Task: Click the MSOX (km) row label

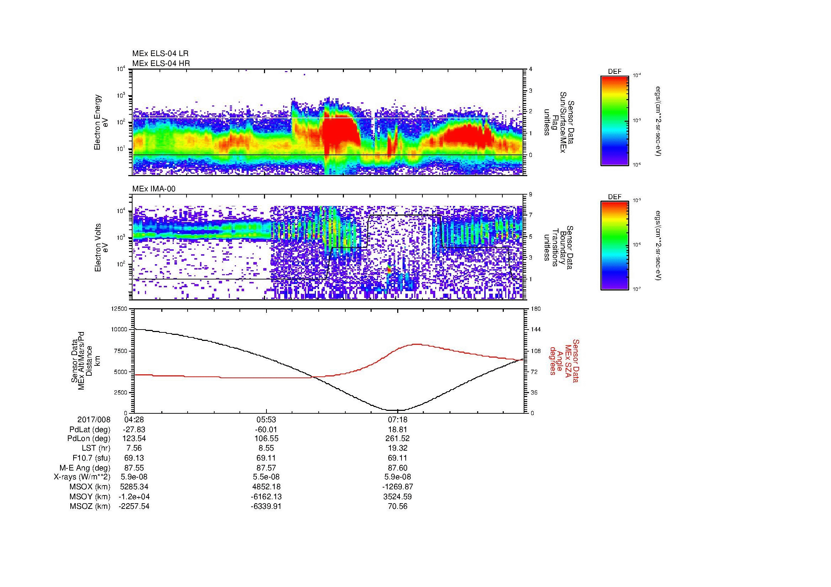Action: coord(90,487)
